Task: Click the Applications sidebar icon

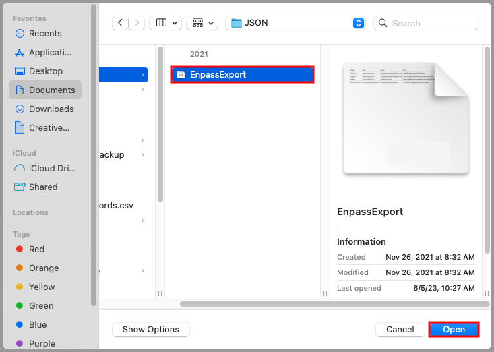Action: tap(20, 52)
